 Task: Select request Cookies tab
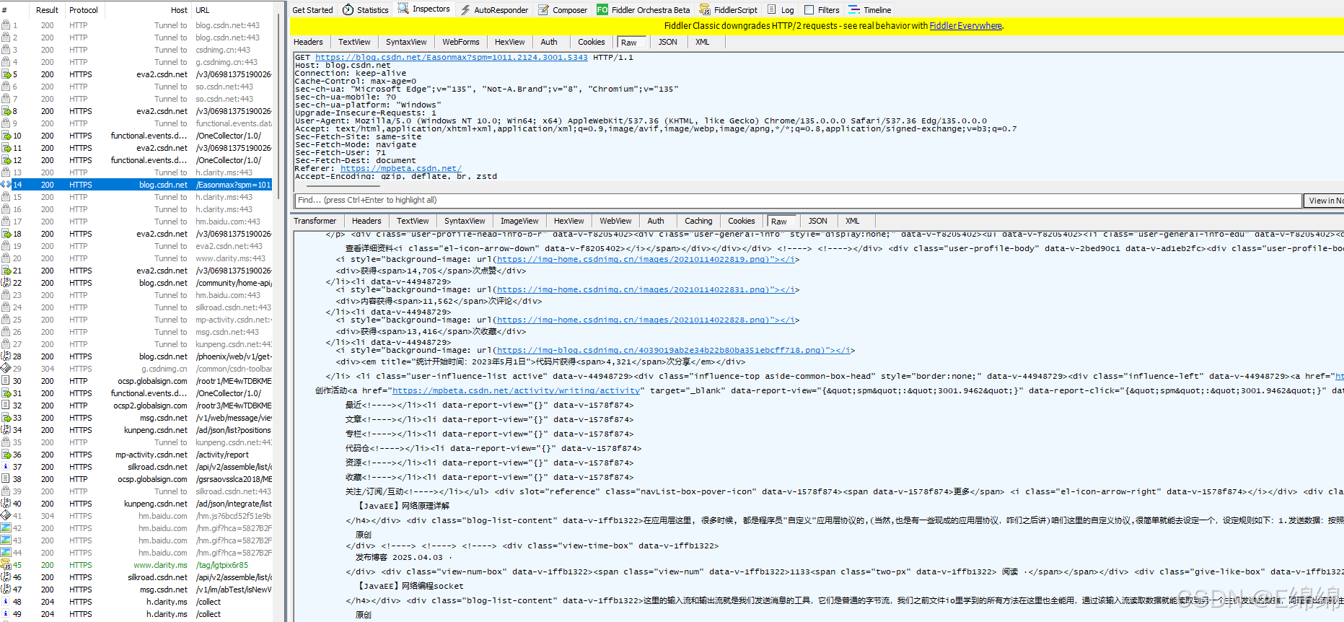591,42
